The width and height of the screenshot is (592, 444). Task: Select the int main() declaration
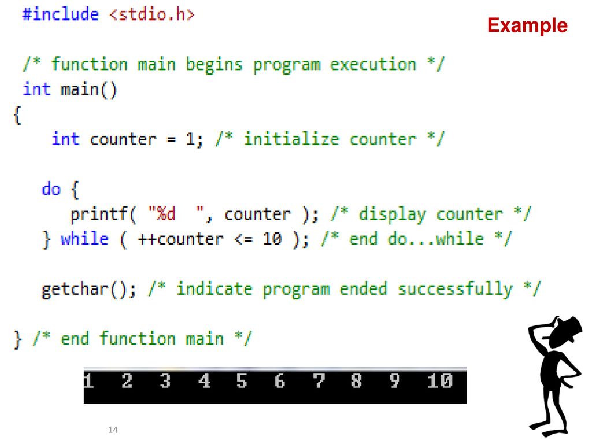pos(69,90)
